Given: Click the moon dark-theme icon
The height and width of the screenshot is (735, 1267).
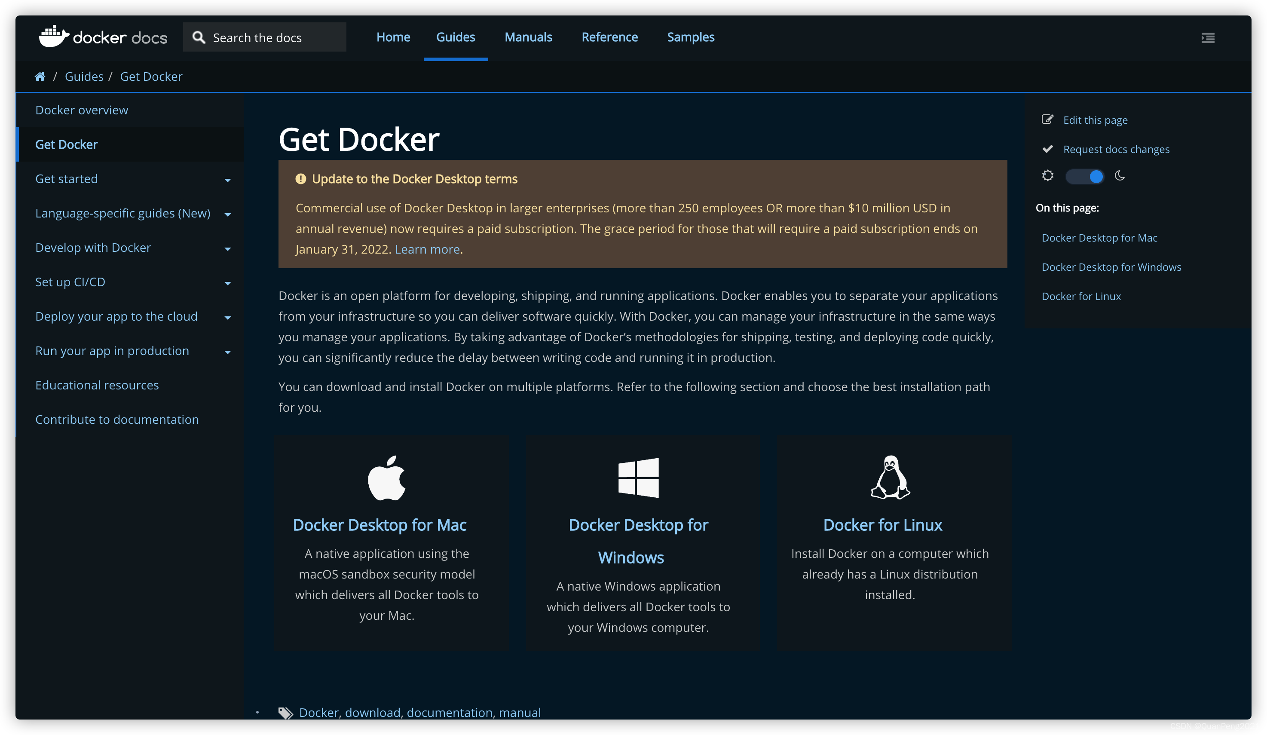Looking at the screenshot, I should [x=1120, y=175].
